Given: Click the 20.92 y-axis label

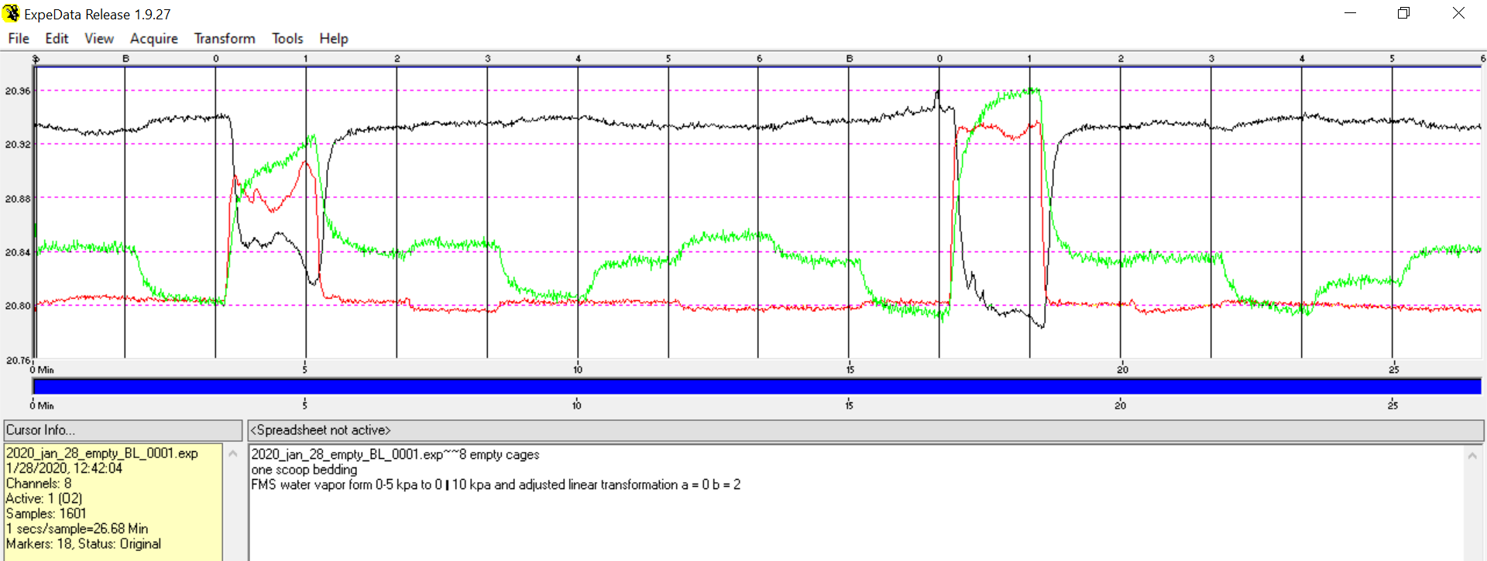Looking at the screenshot, I should coord(18,145).
